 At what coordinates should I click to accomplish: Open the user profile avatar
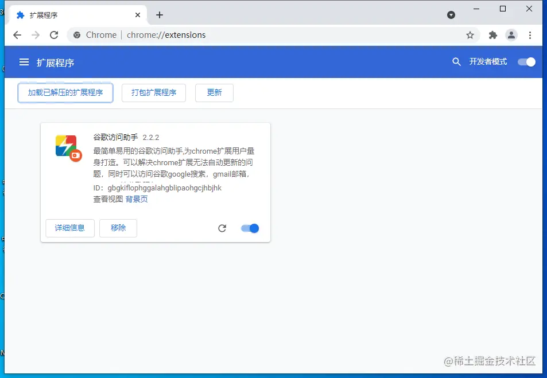tap(511, 35)
